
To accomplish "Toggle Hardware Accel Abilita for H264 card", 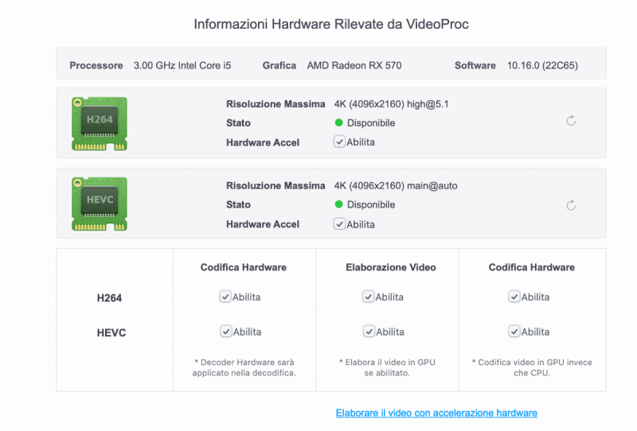I will click(x=339, y=142).
